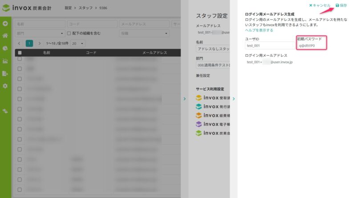Image resolution: width=356 pixels, height=198 pixels.
Task: Open the bar graph icon in sidebar
Action: (5, 61)
